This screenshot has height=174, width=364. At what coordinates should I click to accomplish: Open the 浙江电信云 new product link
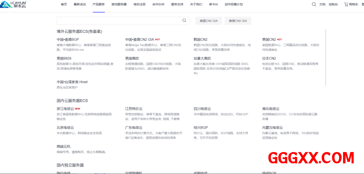(65, 109)
